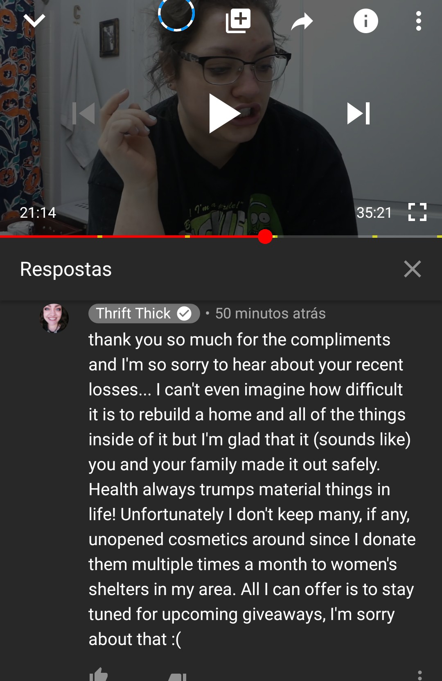This screenshot has width=442, height=681.
Task: Tap the 35:21 total duration label
Action: tap(374, 212)
